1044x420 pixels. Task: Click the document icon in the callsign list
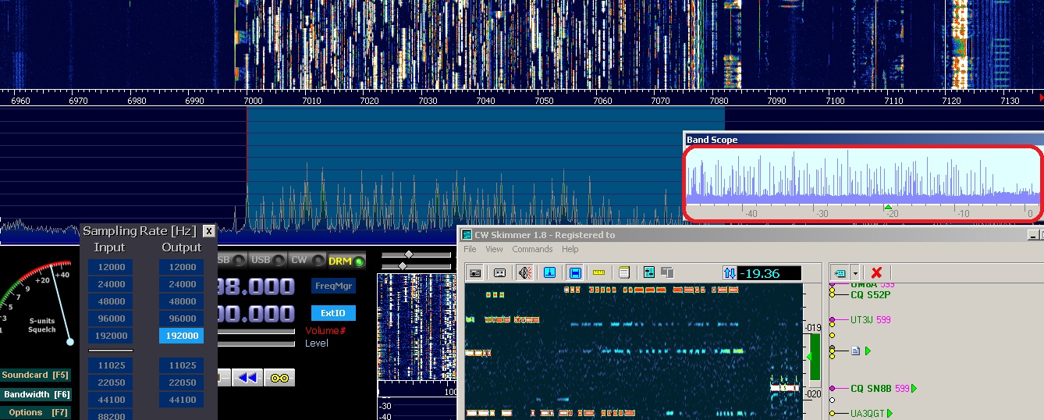pyautogui.click(x=855, y=351)
